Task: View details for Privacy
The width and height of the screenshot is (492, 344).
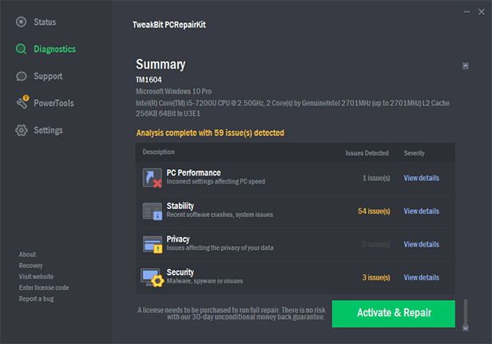Action: (x=422, y=244)
